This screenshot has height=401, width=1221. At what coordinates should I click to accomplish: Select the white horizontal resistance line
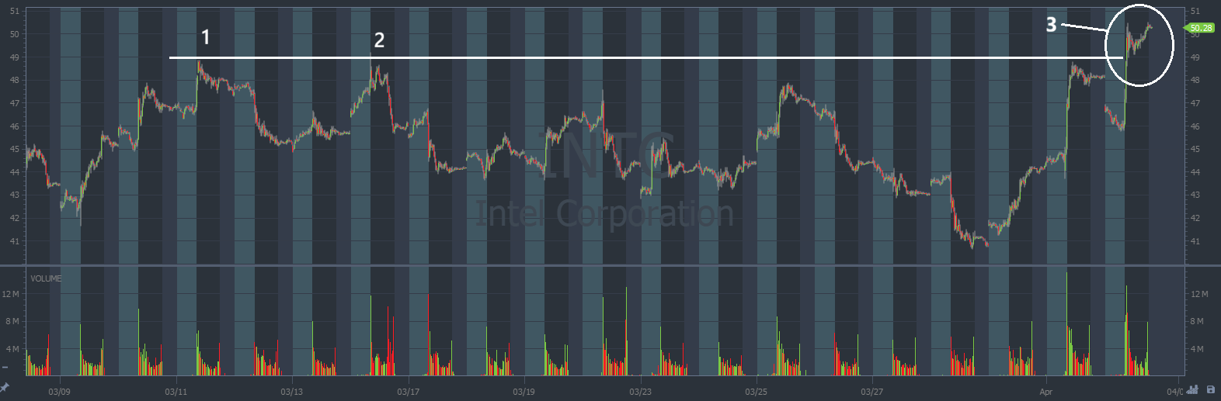(x=621, y=57)
